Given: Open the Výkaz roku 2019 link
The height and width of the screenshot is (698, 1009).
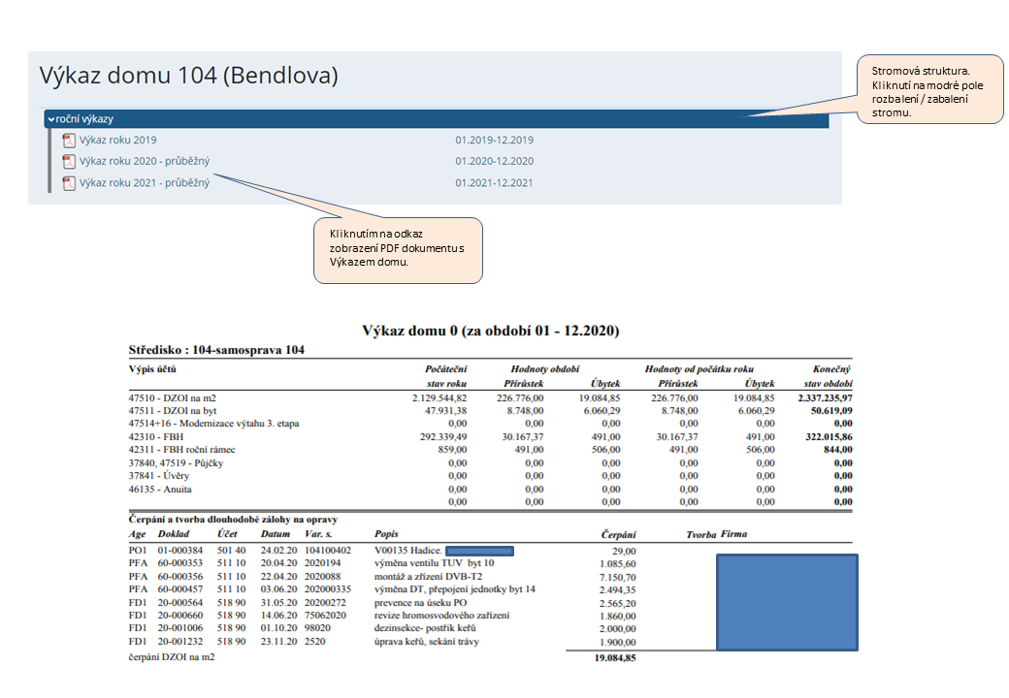Looking at the screenshot, I should coord(117,141).
